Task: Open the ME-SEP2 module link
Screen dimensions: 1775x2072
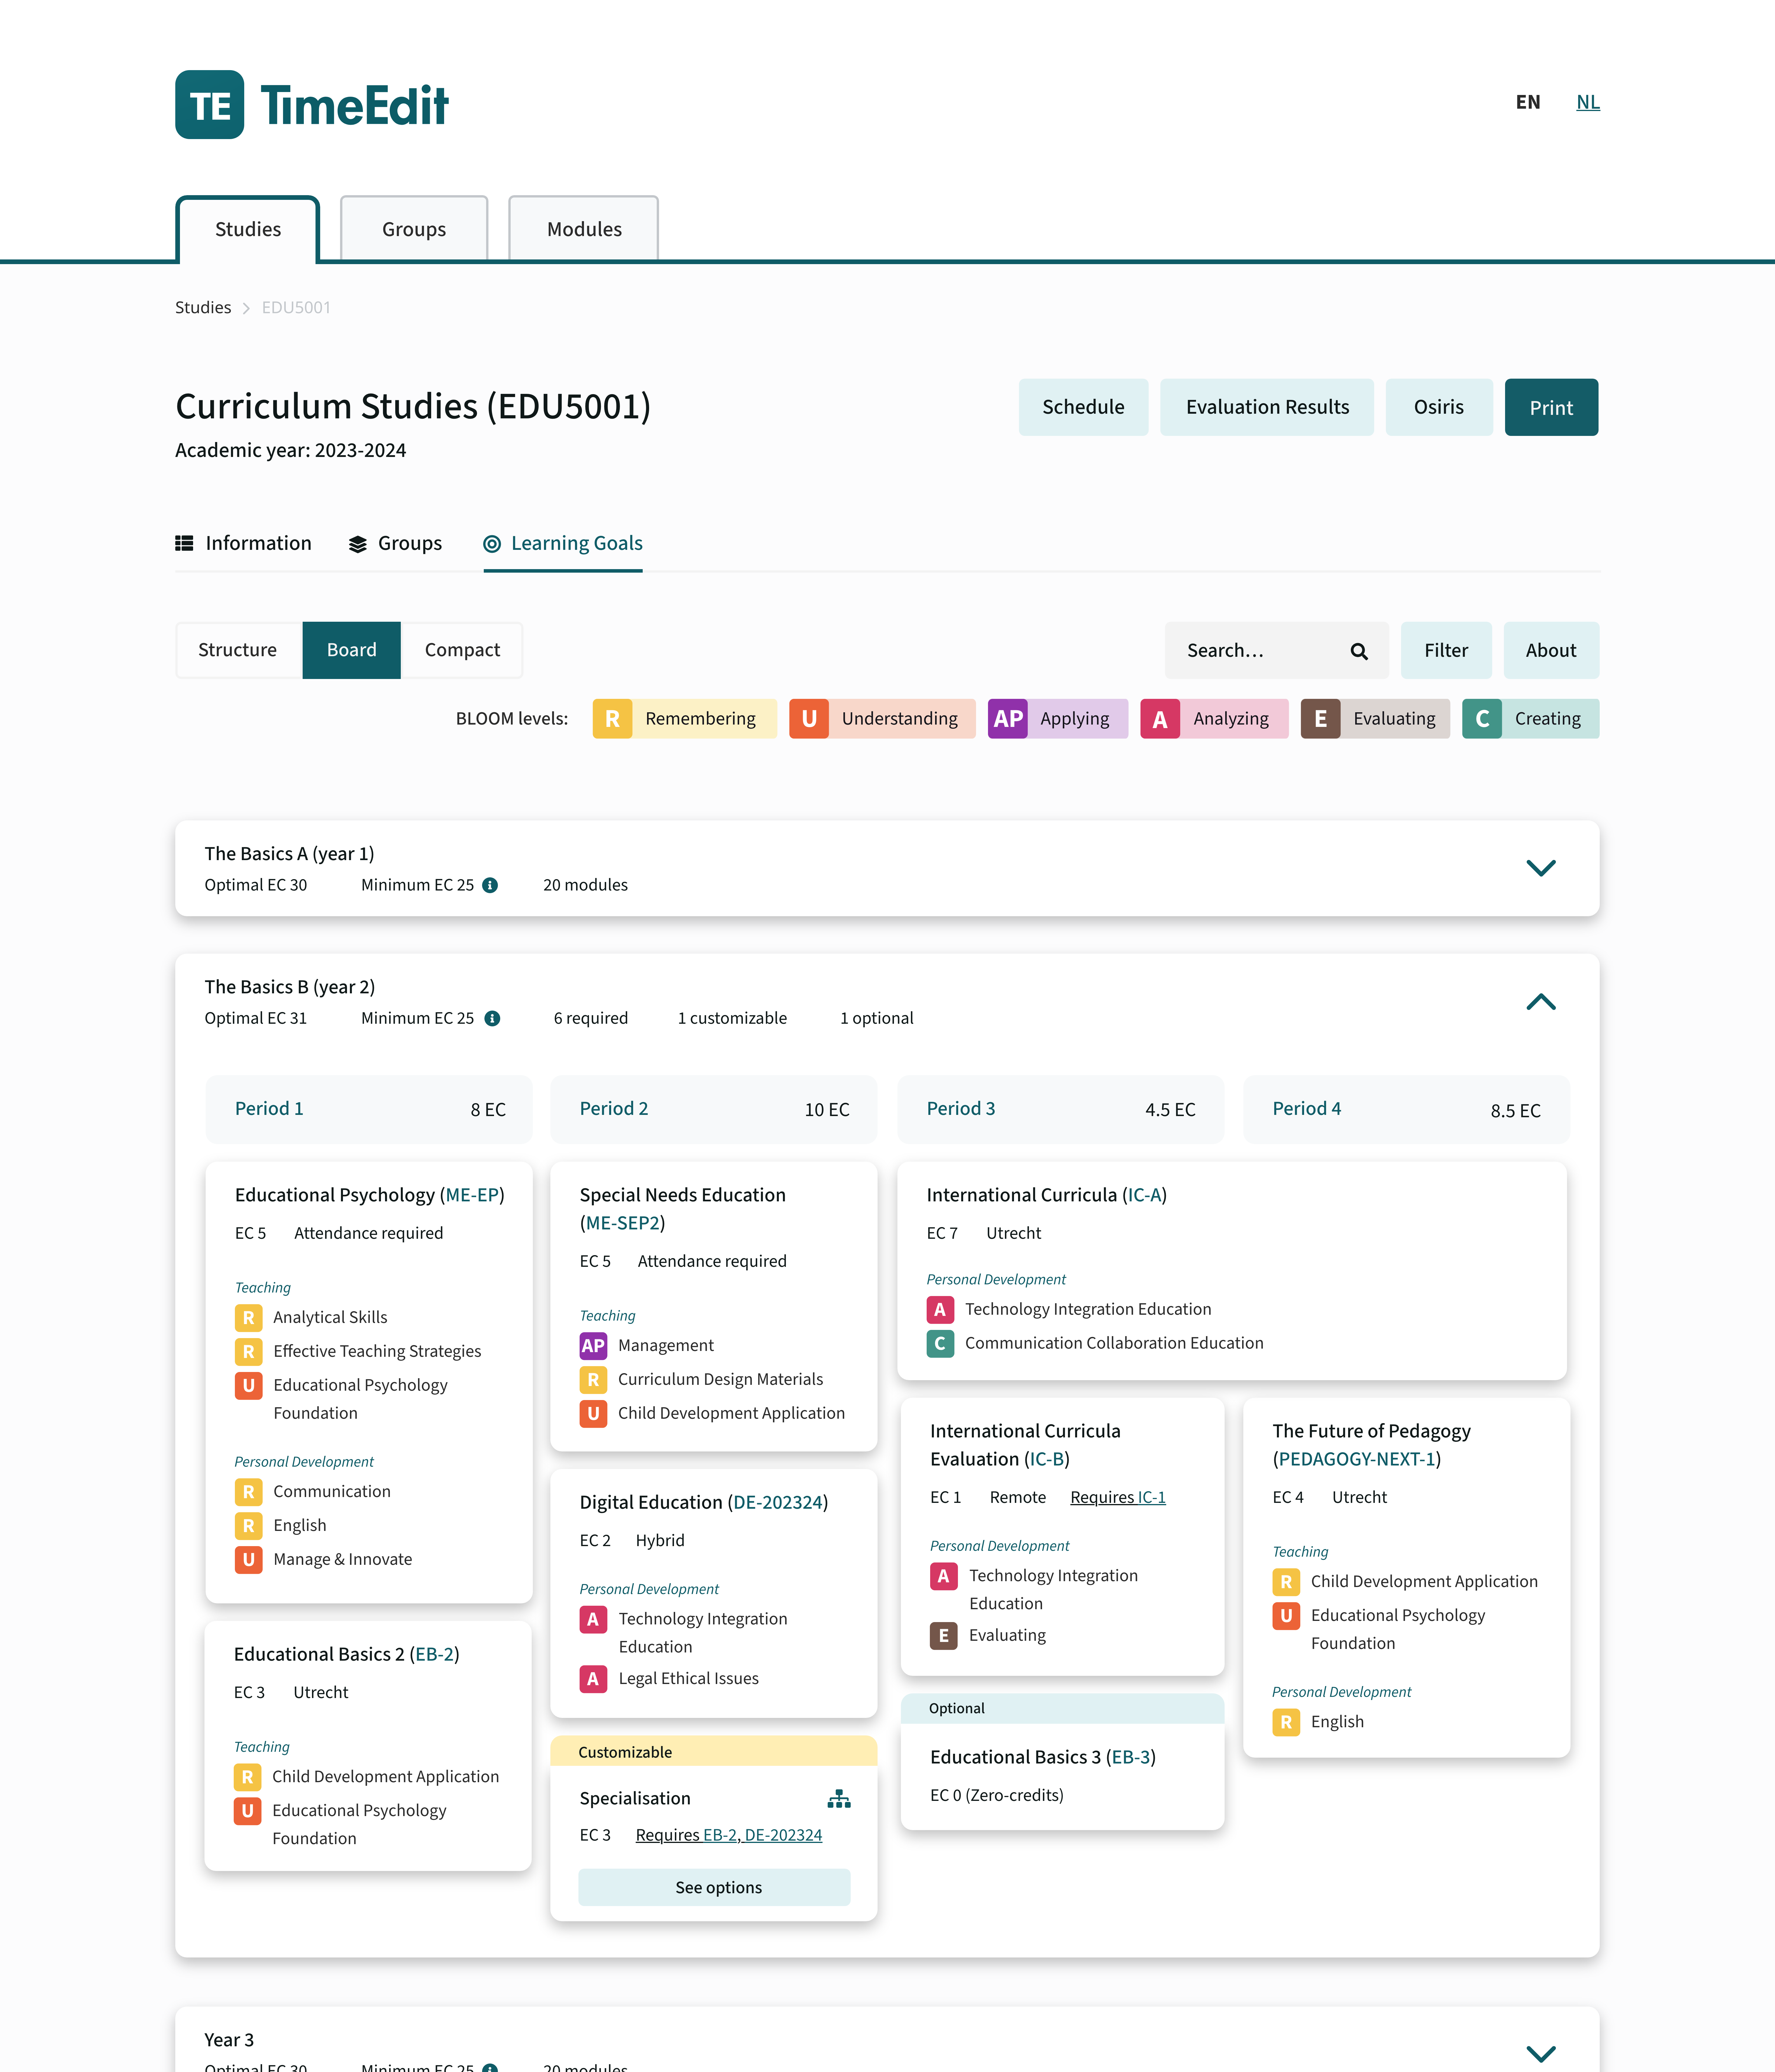Action: pos(622,1223)
